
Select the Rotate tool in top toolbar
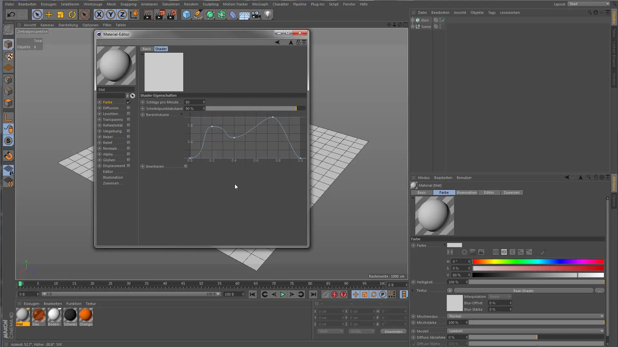tap(72, 14)
